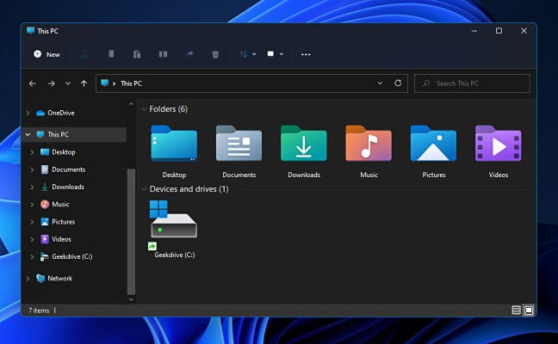Image resolution: width=558 pixels, height=344 pixels.
Task: Switch to large thumbnails view in status bar
Action: [529, 310]
